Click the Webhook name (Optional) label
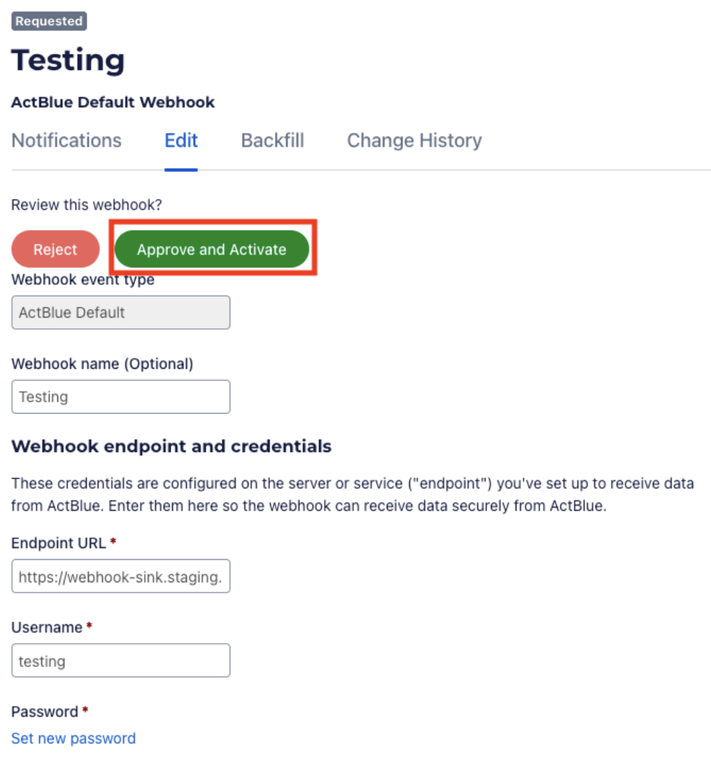711x760 pixels. click(102, 364)
